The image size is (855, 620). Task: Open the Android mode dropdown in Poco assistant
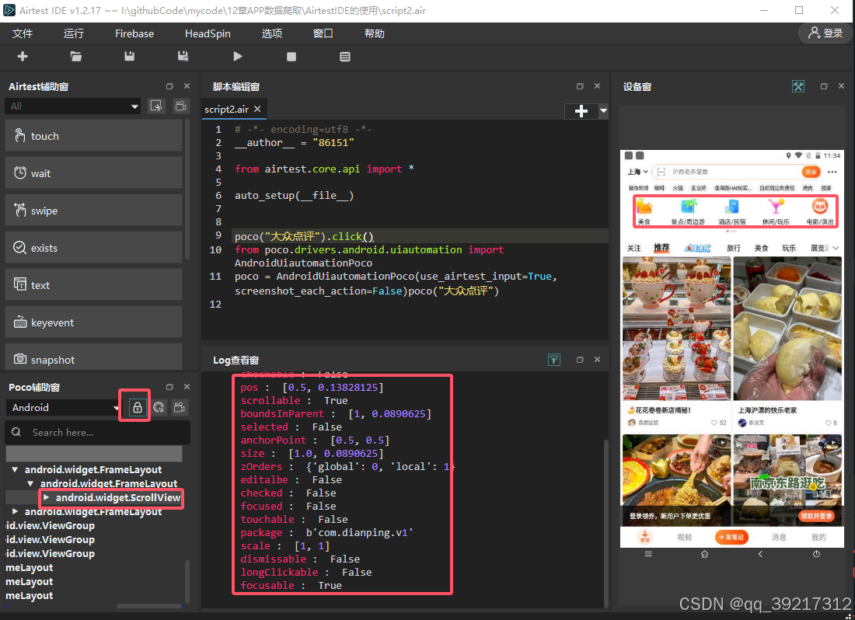63,408
